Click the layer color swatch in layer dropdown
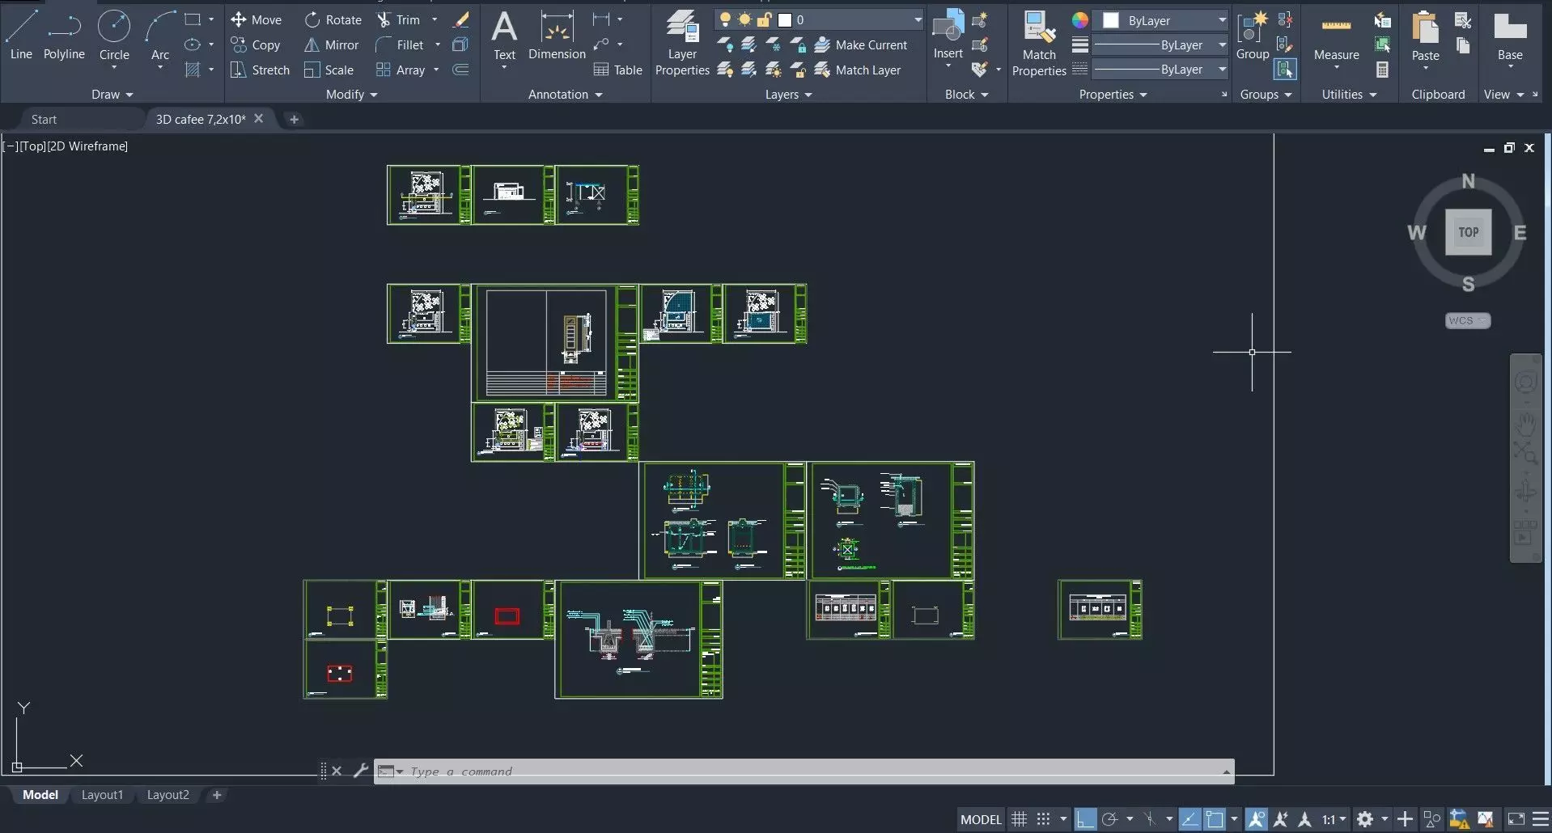The width and height of the screenshot is (1552, 833). (784, 19)
